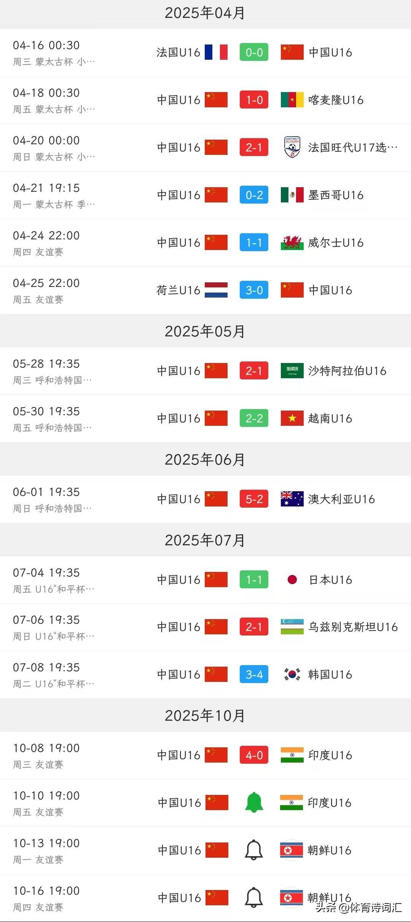Open the 5-2 score against 澳大利亚U16

tap(254, 499)
